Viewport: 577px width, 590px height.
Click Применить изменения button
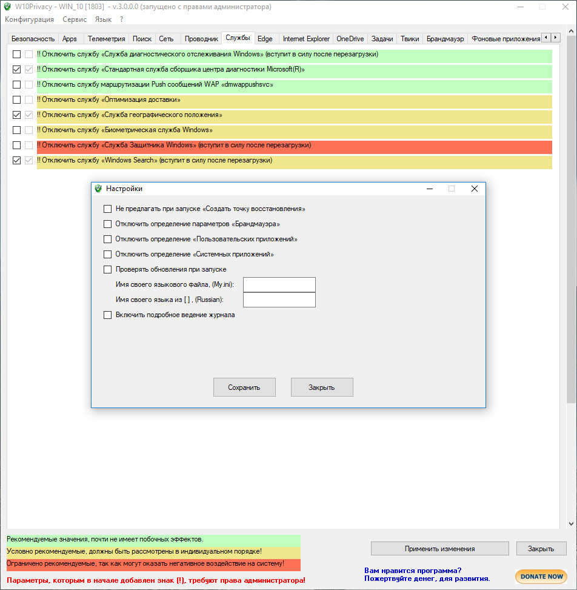(x=439, y=549)
